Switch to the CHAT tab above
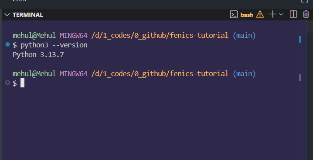Image resolution: width=313 pixels, height=160 pixels. (20, 1)
